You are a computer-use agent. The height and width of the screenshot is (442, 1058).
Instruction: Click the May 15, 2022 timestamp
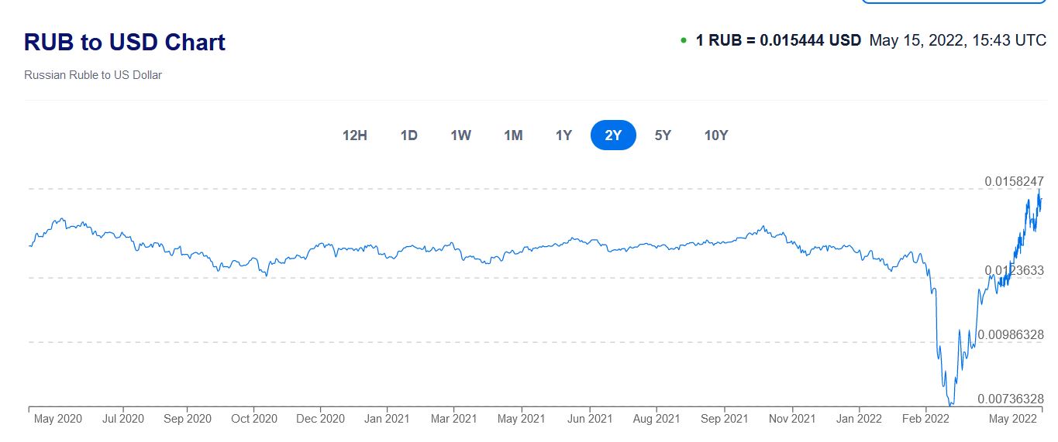point(958,40)
